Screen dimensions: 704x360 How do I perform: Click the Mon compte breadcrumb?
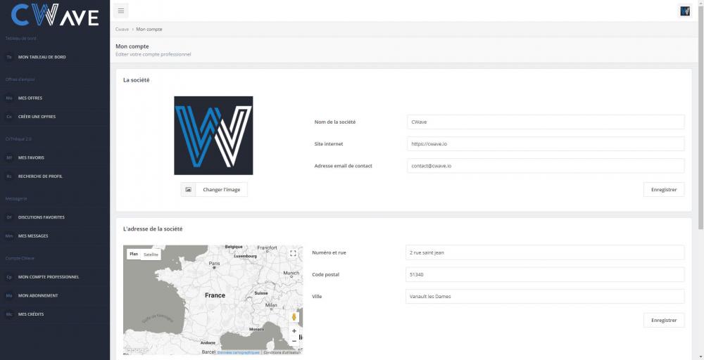click(x=149, y=29)
